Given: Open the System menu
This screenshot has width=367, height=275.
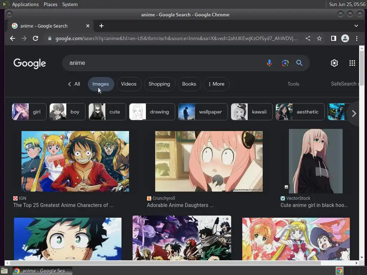Looking at the screenshot, I should [x=70, y=4].
